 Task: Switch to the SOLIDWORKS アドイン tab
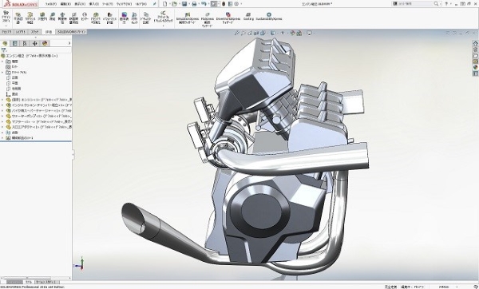click(x=72, y=32)
